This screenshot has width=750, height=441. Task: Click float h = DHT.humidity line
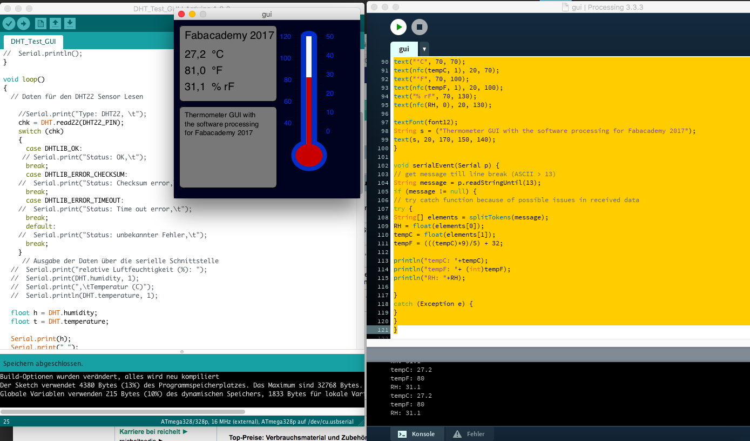(54, 313)
